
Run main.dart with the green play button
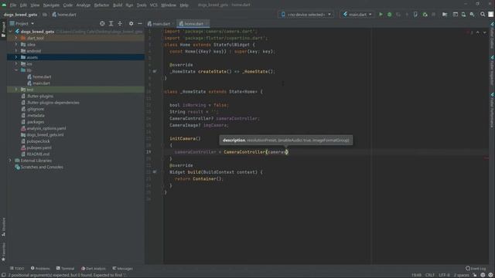(x=381, y=15)
